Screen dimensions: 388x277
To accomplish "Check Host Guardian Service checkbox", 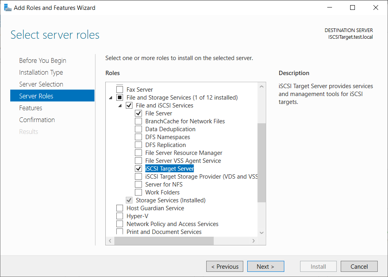I will point(119,208).
